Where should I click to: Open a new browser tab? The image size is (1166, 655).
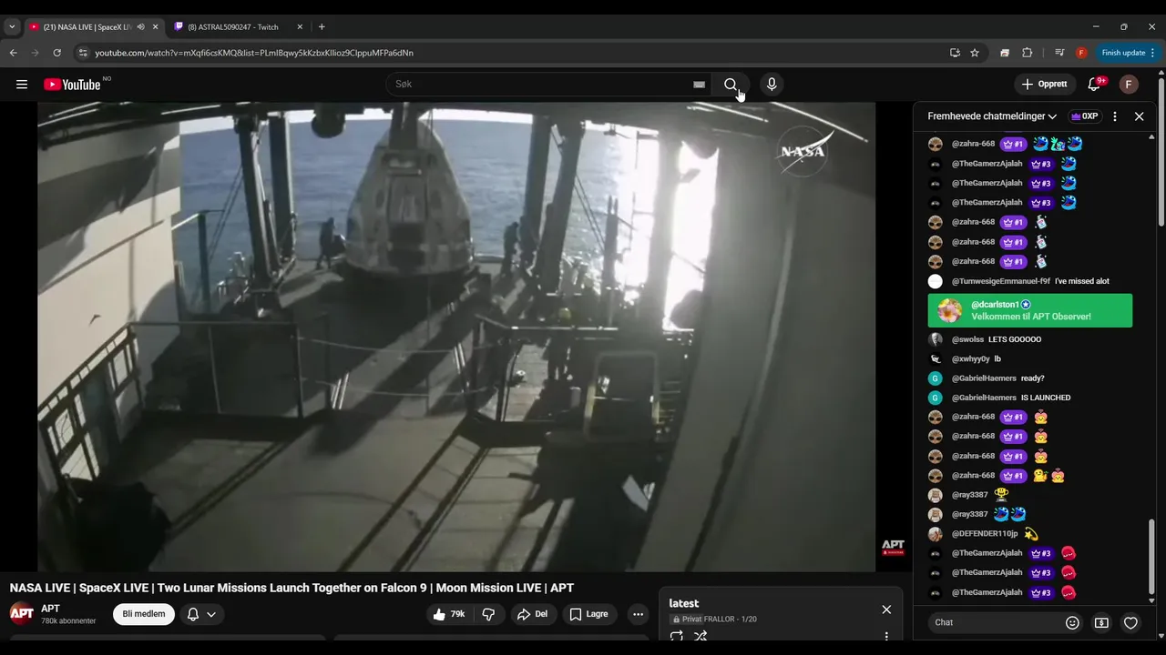click(x=322, y=27)
